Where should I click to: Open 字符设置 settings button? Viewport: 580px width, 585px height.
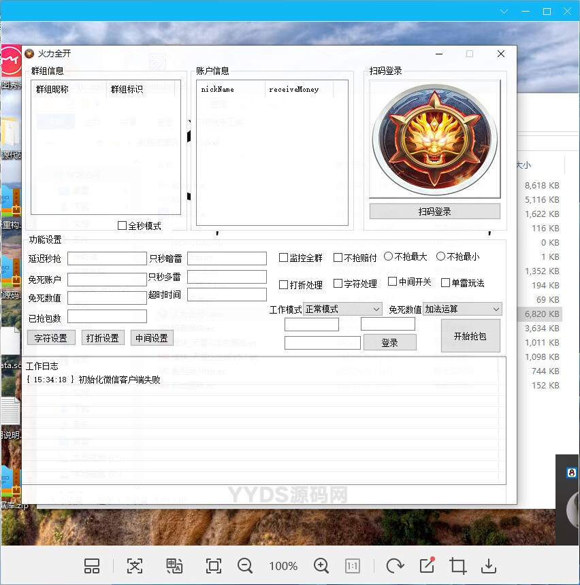(x=51, y=338)
